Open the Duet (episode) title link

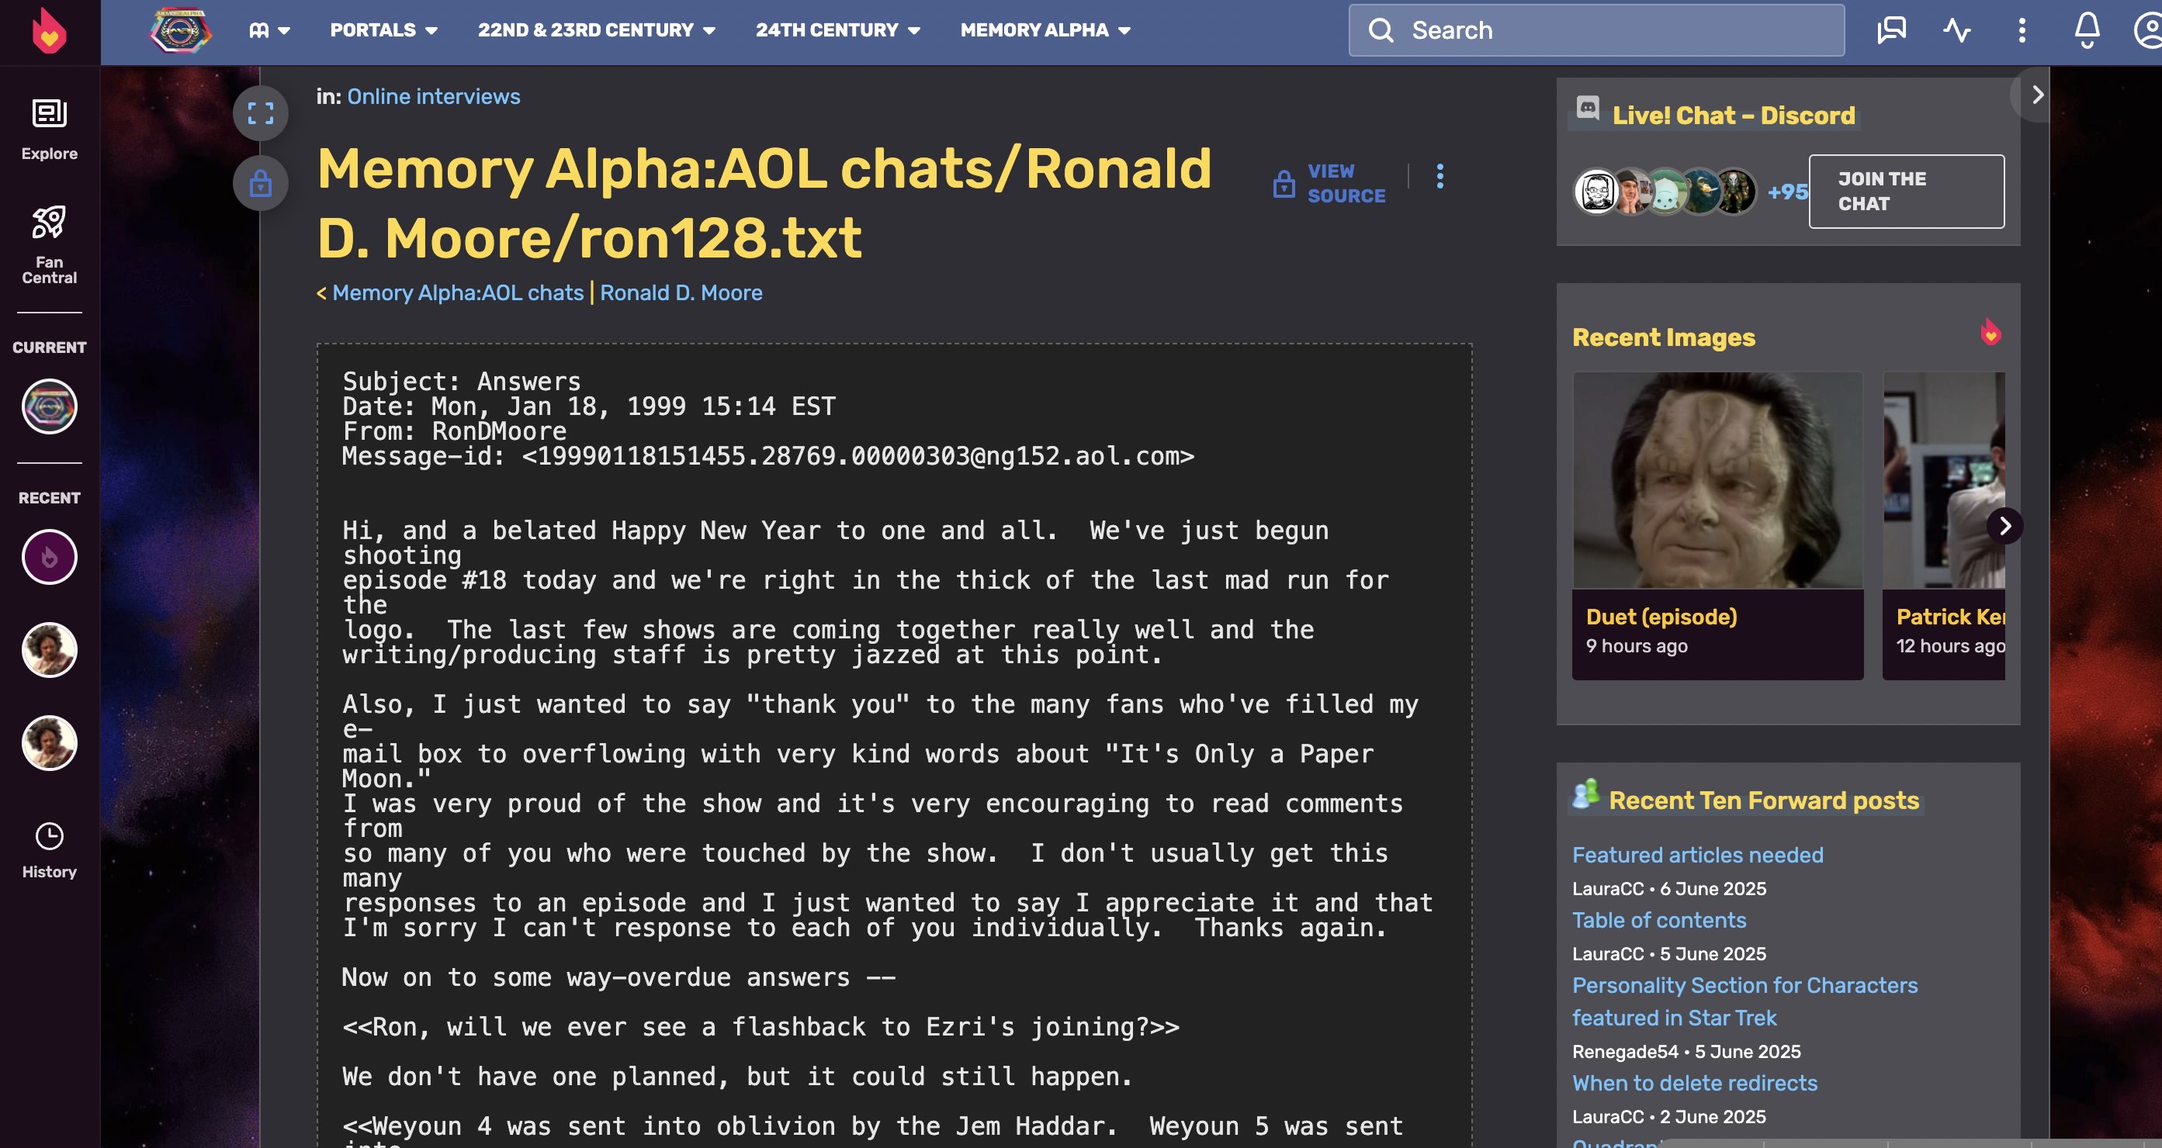click(1661, 617)
